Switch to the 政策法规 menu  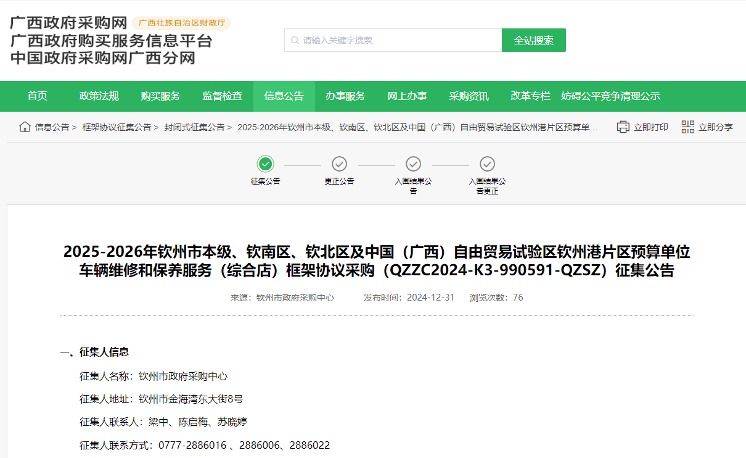point(100,96)
